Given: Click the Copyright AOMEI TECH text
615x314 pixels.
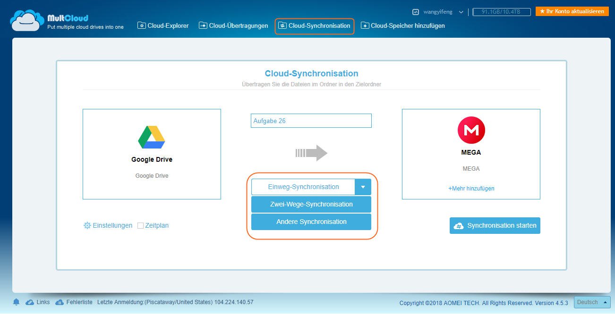Looking at the screenshot, I should click(x=484, y=303).
